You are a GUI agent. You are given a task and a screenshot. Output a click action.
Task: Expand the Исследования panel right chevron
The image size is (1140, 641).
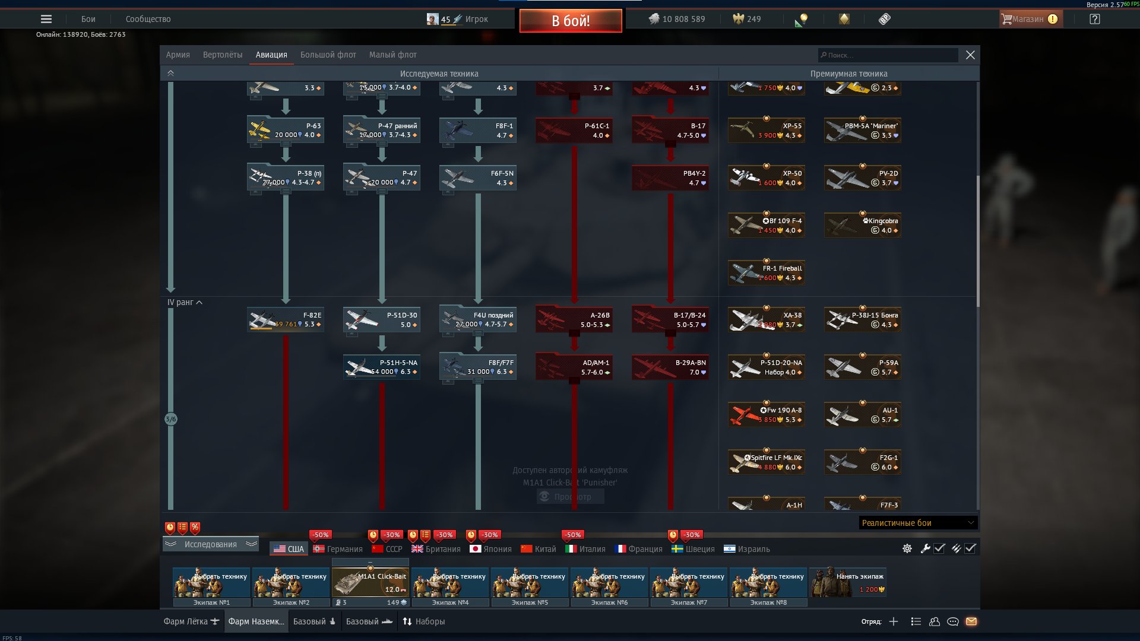coord(251,544)
